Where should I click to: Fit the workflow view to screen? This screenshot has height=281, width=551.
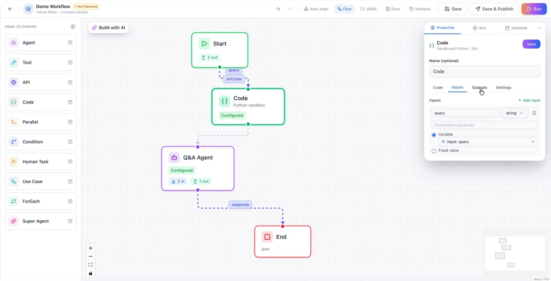91,265
